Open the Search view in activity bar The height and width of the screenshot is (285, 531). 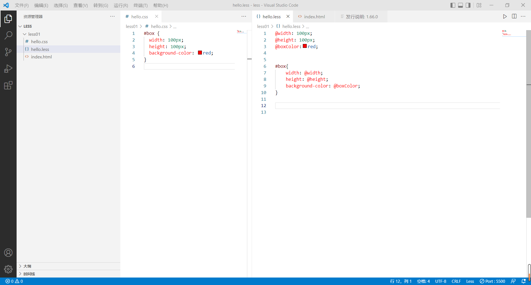tap(8, 35)
